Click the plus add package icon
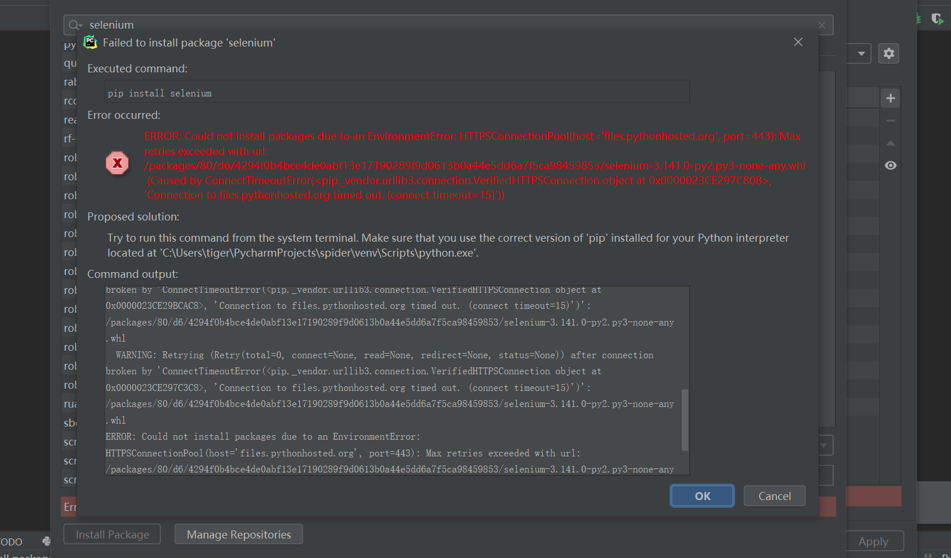The width and height of the screenshot is (951, 558). pos(890,98)
